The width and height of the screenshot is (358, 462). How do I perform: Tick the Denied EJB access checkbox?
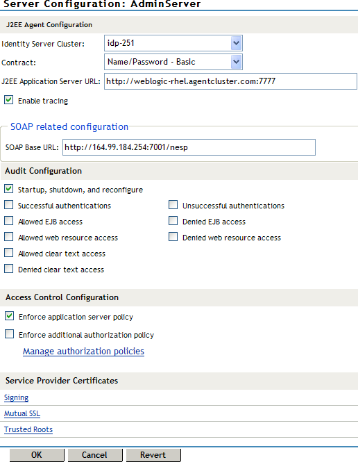click(x=173, y=221)
